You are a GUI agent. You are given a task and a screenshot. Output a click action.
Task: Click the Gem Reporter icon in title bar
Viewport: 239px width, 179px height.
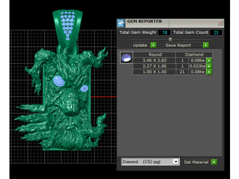pyautogui.click(x=121, y=23)
